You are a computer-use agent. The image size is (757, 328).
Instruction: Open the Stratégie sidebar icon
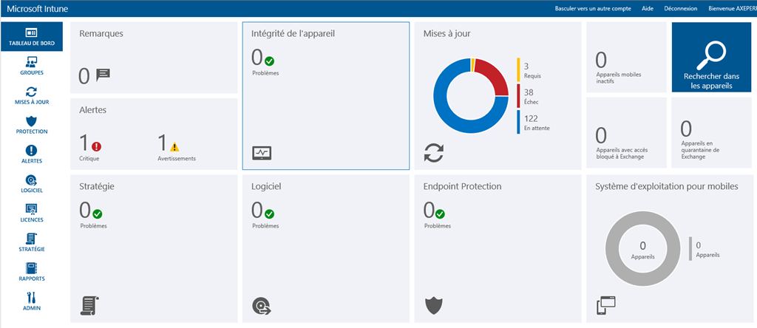31,239
